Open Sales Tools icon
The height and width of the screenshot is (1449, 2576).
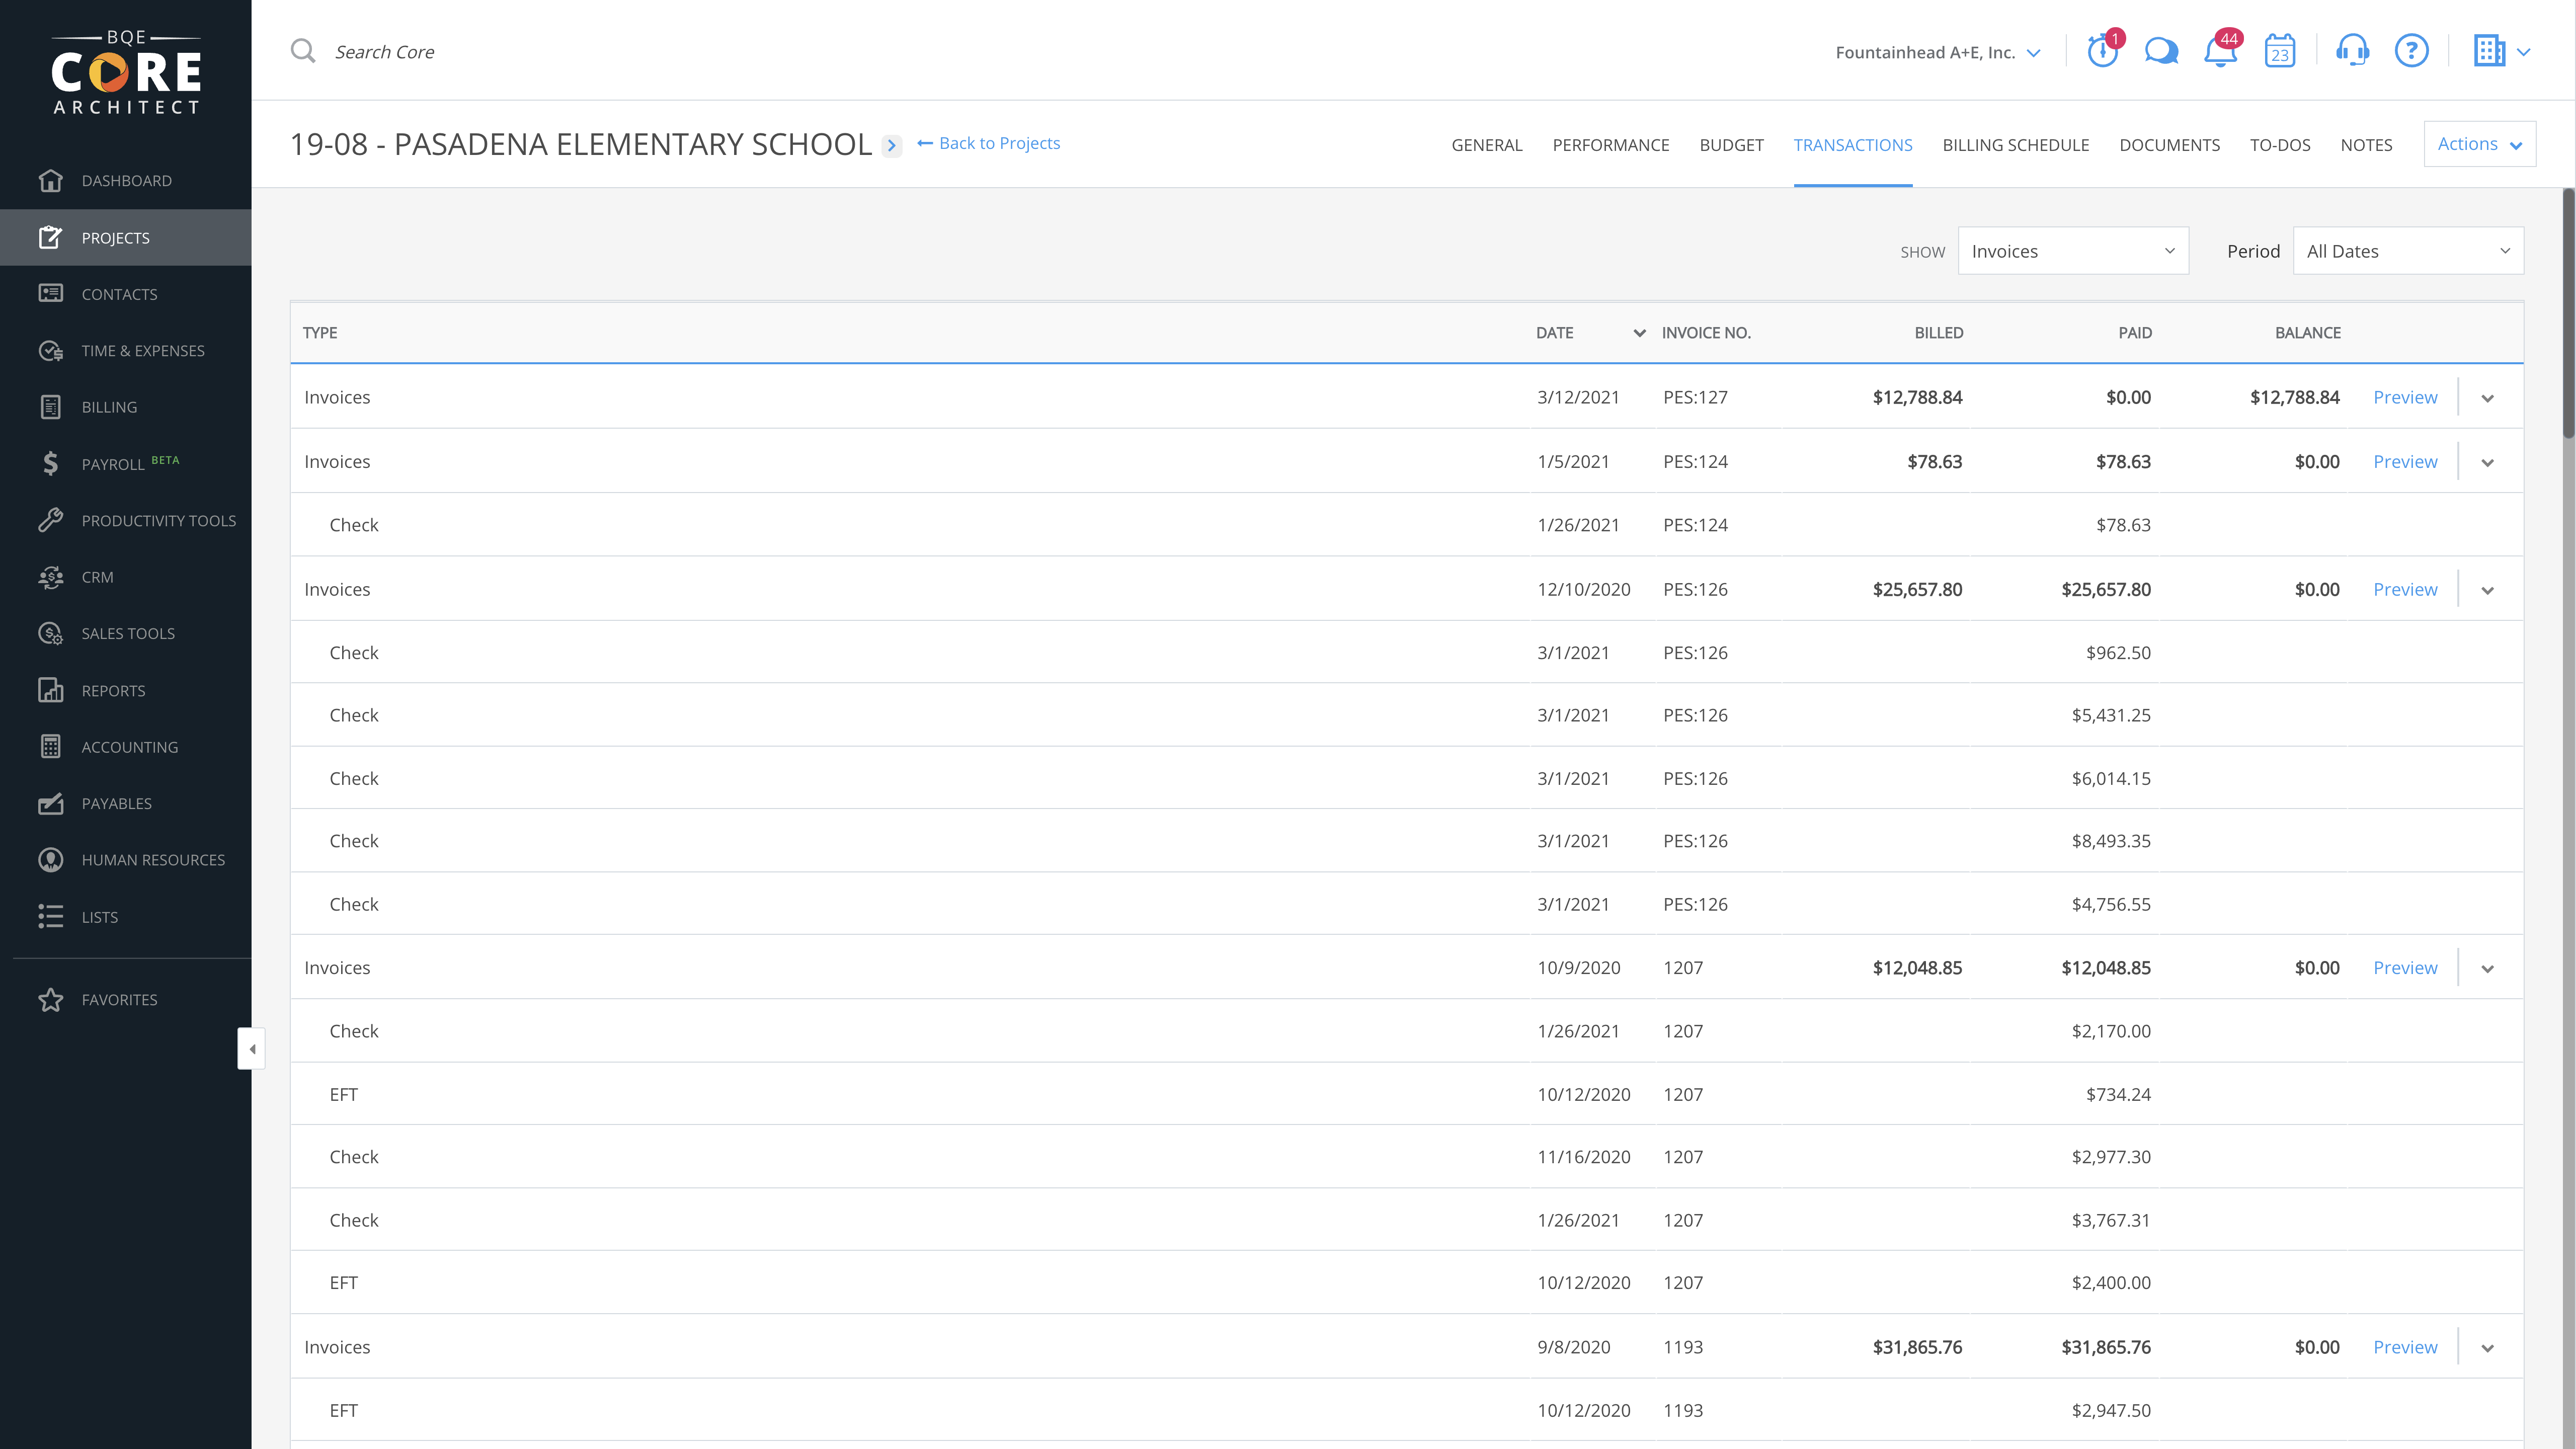pyautogui.click(x=51, y=633)
